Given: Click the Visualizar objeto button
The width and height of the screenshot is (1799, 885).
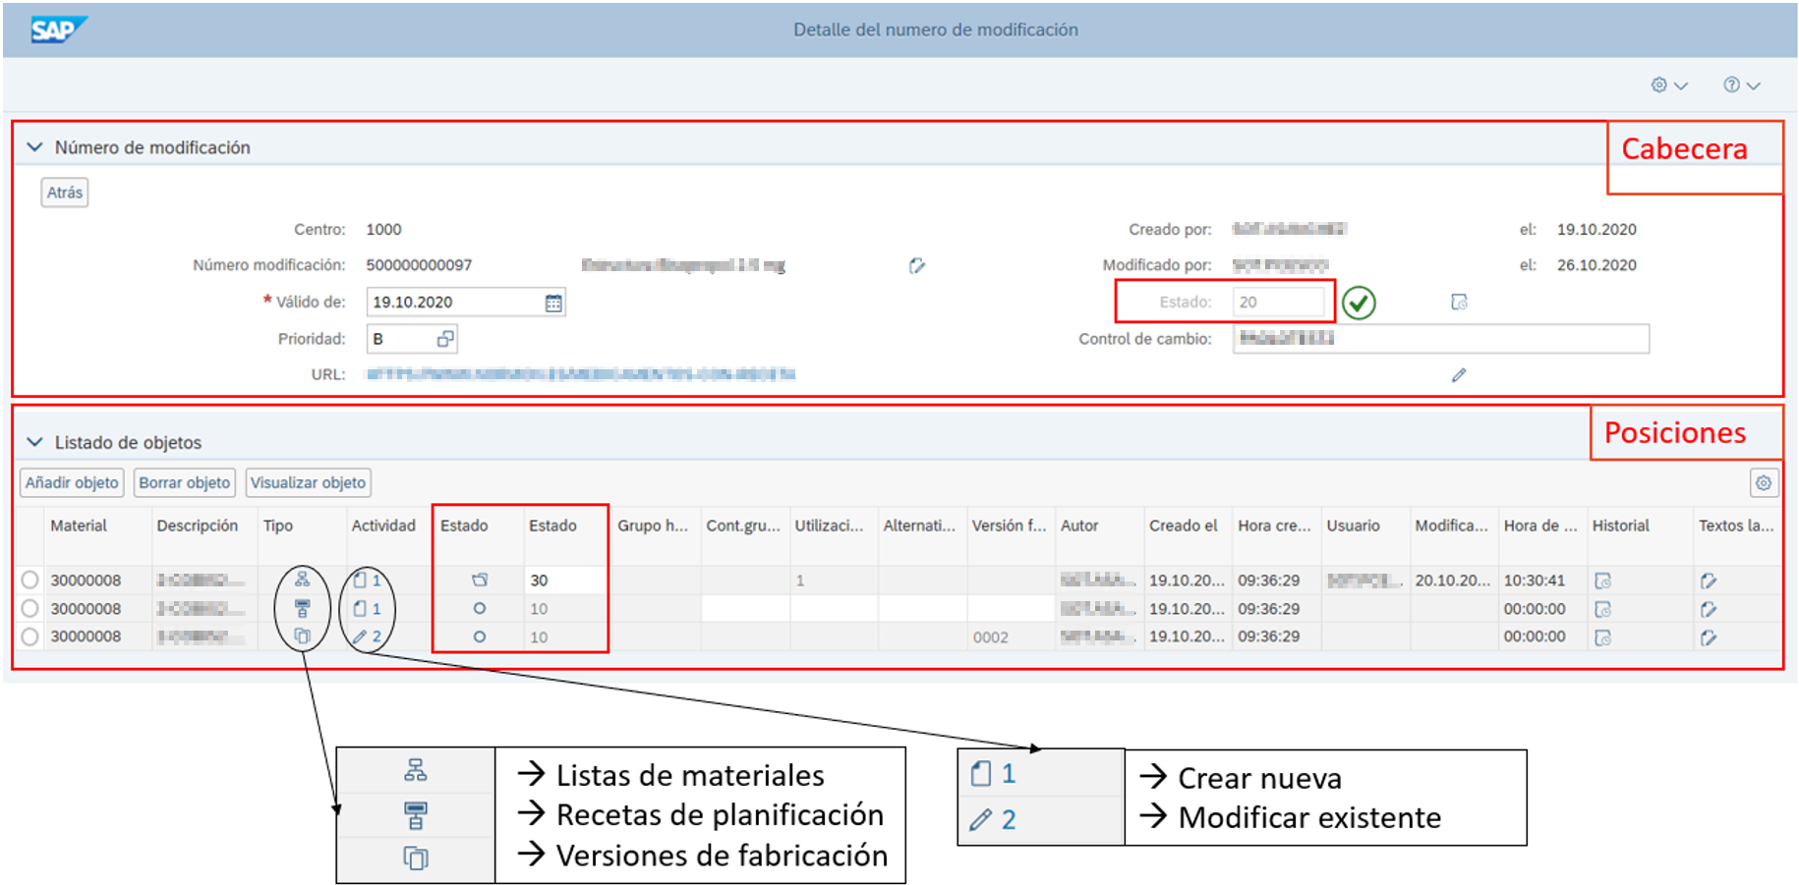Looking at the screenshot, I should click(x=308, y=483).
